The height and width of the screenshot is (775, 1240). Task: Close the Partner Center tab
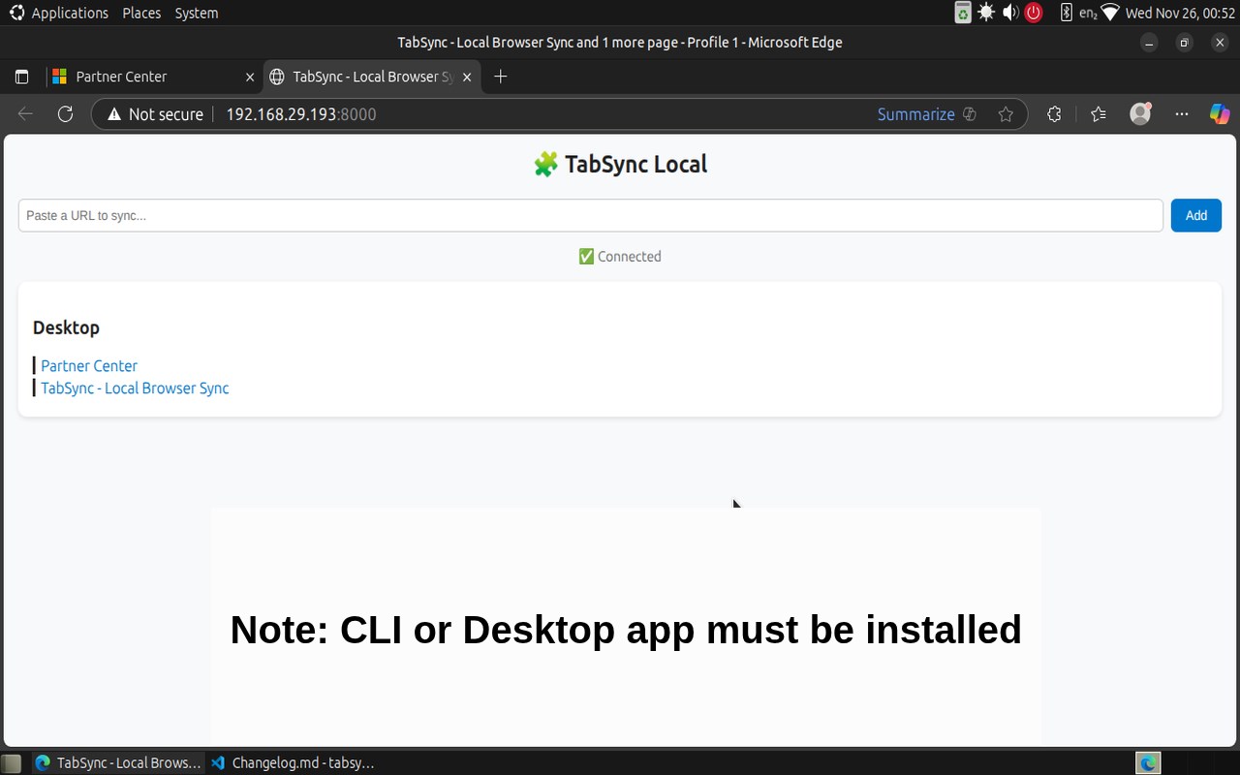(x=250, y=77)
